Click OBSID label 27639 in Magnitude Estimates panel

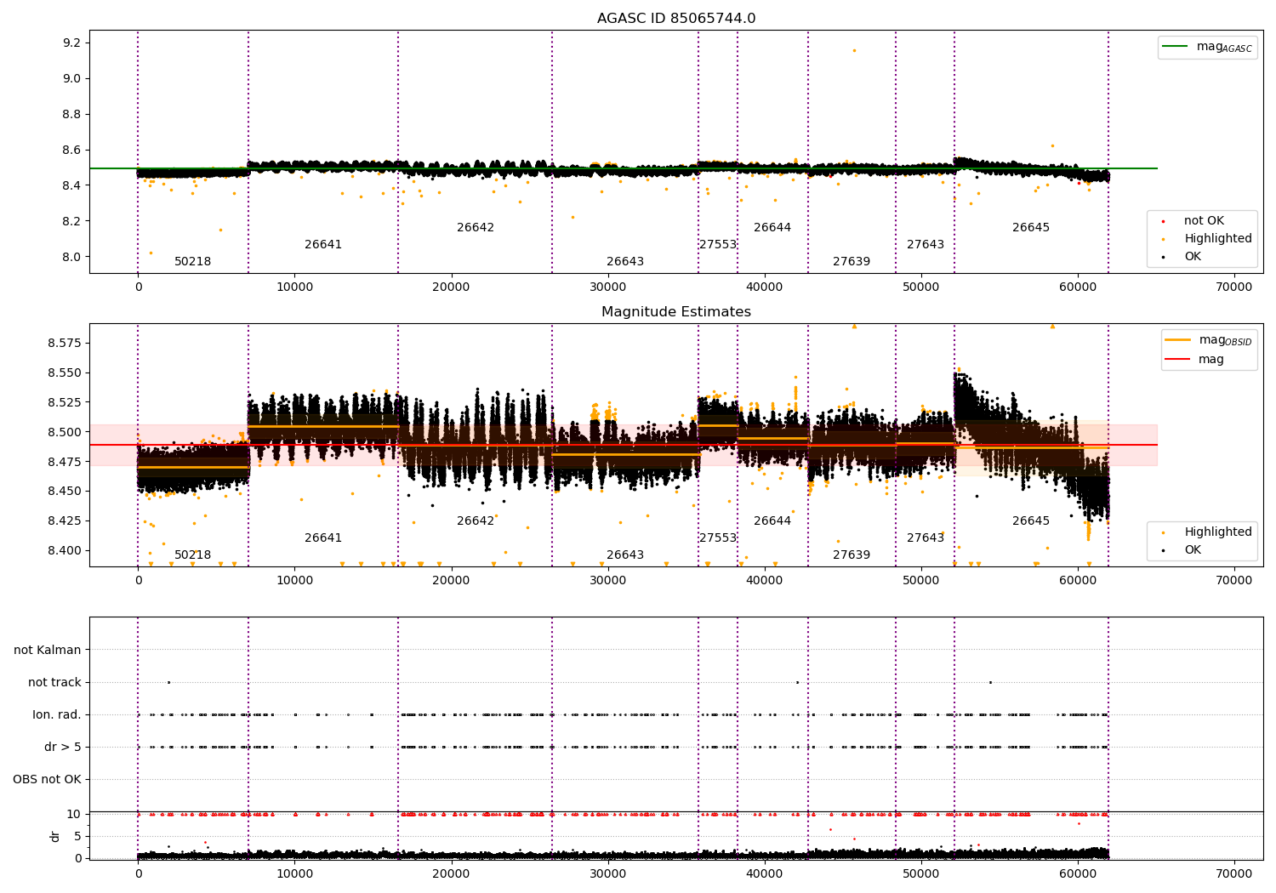(x=852, y=555)
